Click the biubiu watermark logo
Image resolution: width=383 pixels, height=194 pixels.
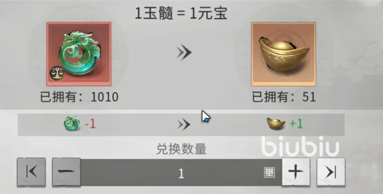[301, 146]
